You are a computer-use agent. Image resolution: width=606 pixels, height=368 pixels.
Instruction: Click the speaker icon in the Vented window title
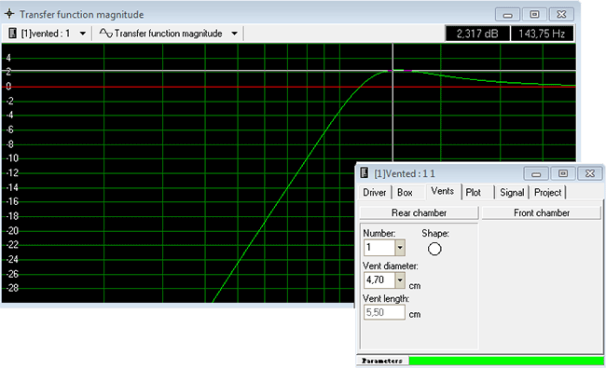pos(364,172)
